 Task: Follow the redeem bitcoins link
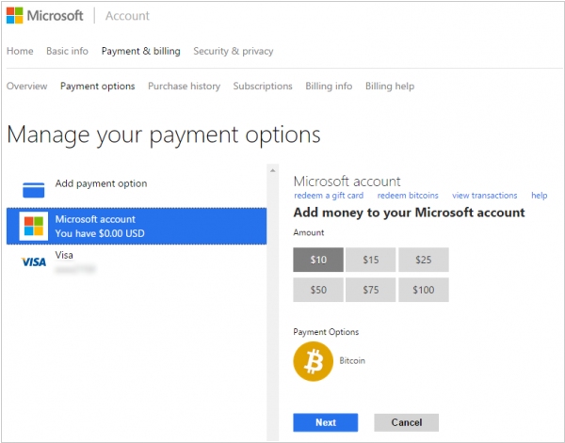click(x=408, y=196)
